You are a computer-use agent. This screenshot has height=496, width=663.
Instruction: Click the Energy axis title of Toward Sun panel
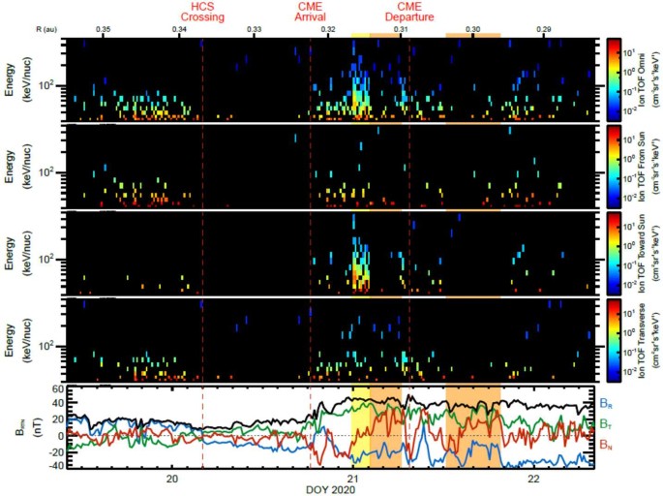(x=18, y=254)
